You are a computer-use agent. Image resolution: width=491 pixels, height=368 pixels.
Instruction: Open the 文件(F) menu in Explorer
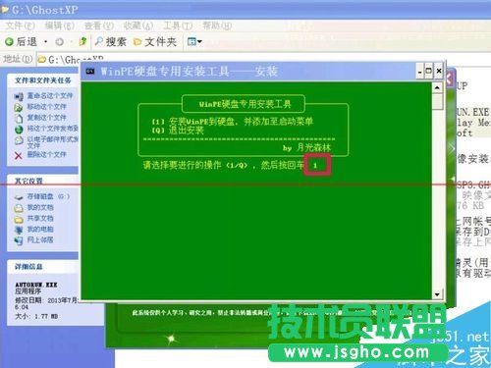[20, 26]
